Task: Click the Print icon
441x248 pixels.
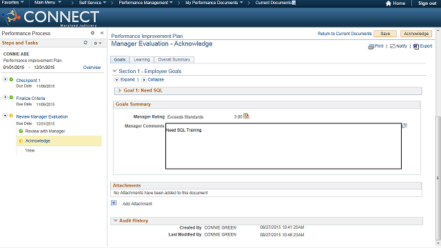Action: (x=371, y=46)
